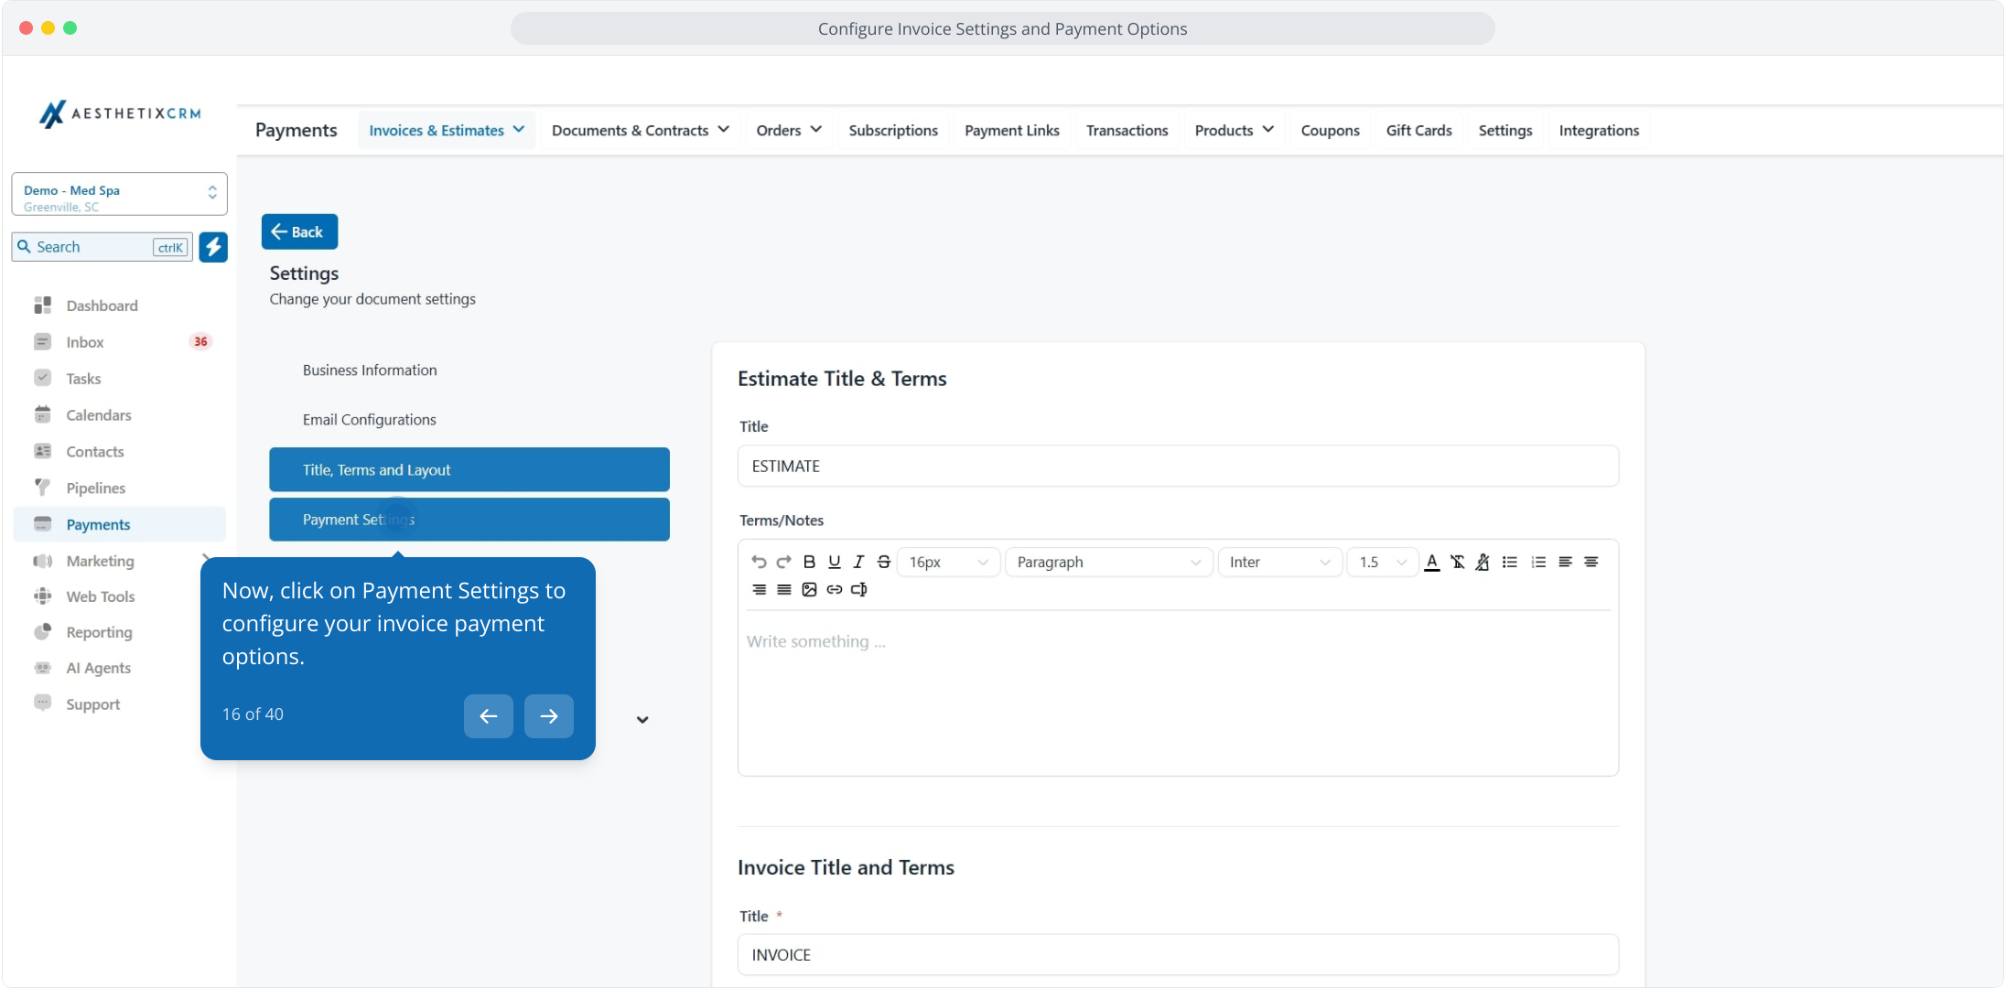This screenshot has height=988, width=2006.
Task: Click the lightning bolt quick actions icon
Action: tap(213, 247)
